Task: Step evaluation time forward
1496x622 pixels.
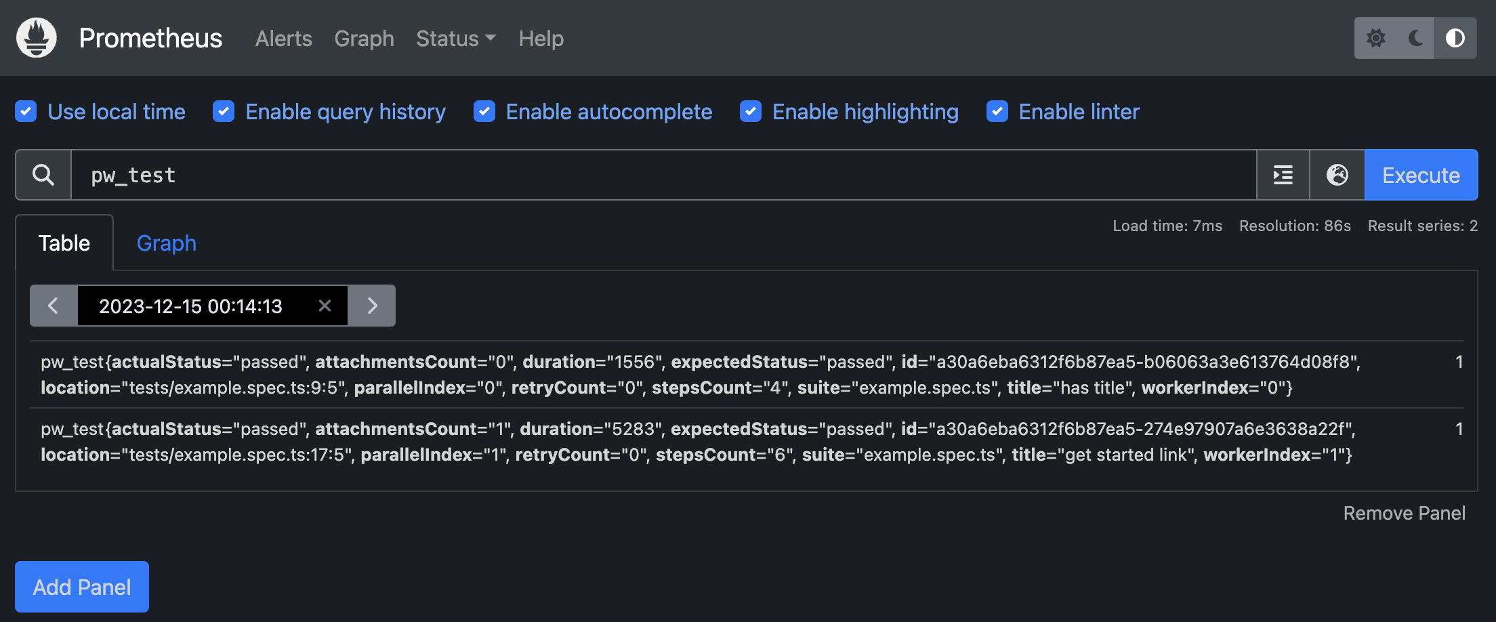Action: 372,306
